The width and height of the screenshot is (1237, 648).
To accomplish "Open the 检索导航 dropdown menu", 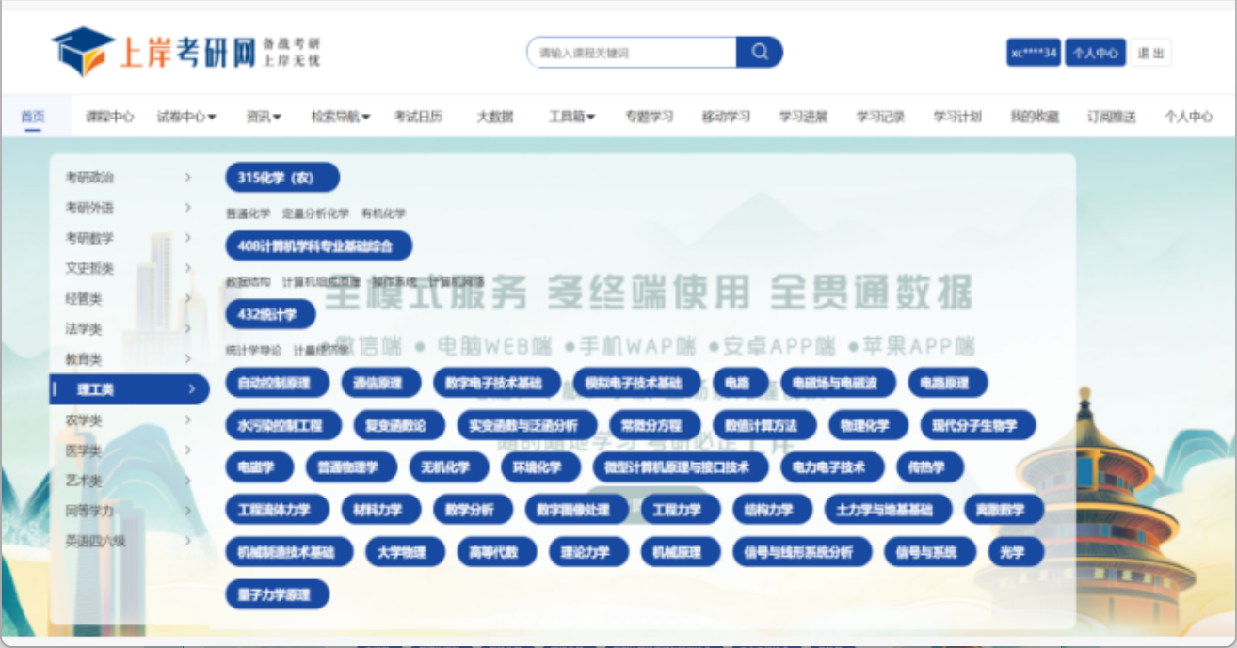I will coord(340,117).
